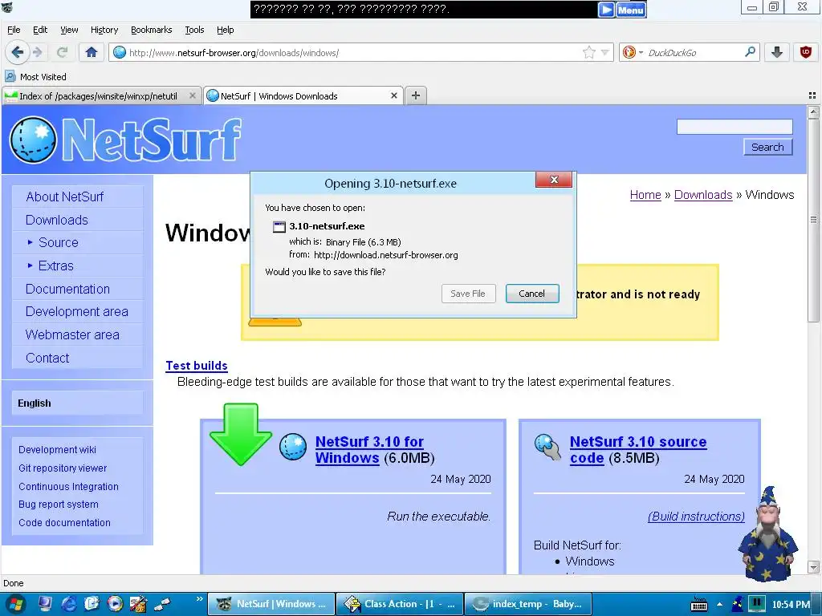Bookmark this page with the star icon

tap(588, 52)
